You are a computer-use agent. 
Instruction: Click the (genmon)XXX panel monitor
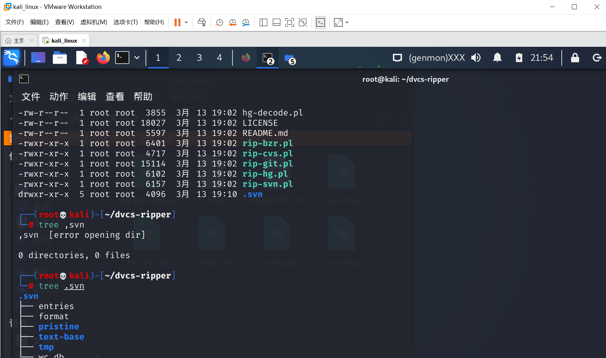tap(437, 58)
